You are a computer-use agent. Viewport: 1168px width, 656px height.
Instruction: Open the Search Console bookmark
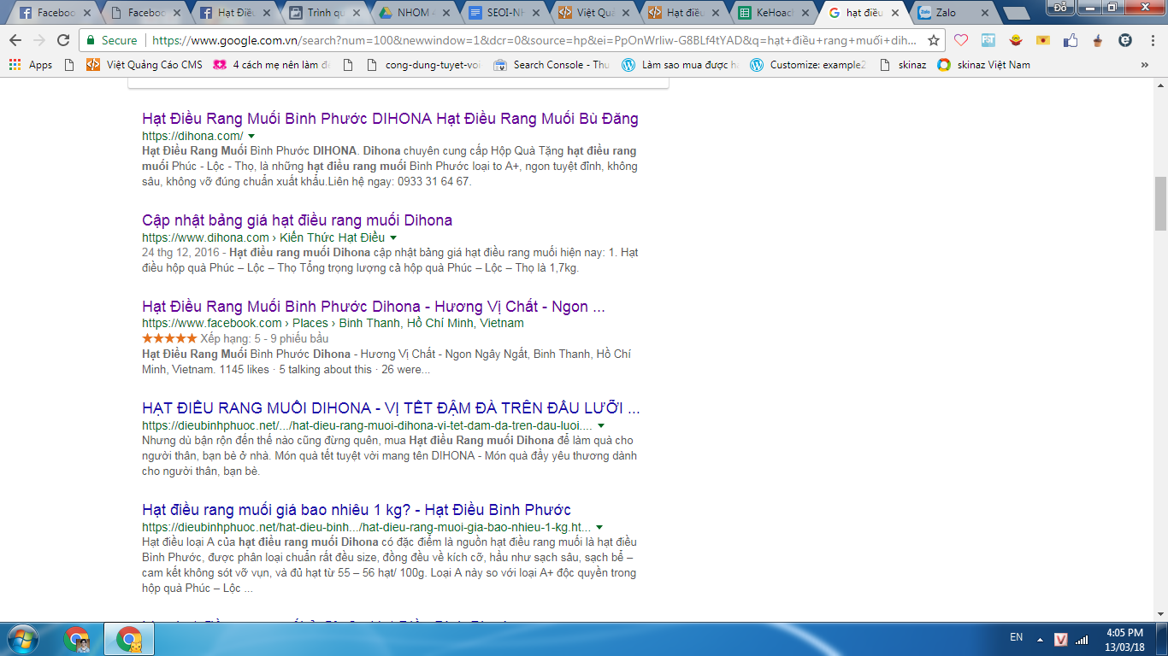[x=552, y=65]
